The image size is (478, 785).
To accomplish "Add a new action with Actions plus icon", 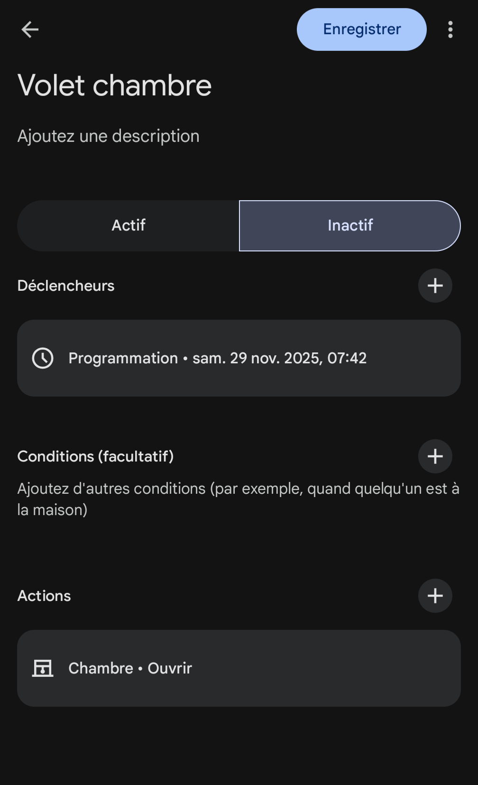I will point(435,596).
